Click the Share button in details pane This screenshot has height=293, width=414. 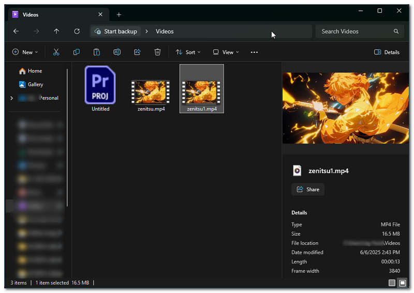click(308, 190)
